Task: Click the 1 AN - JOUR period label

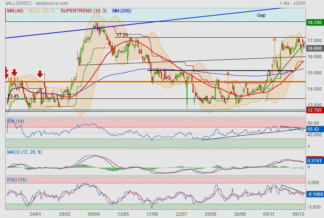Action: tap(292, 3)
